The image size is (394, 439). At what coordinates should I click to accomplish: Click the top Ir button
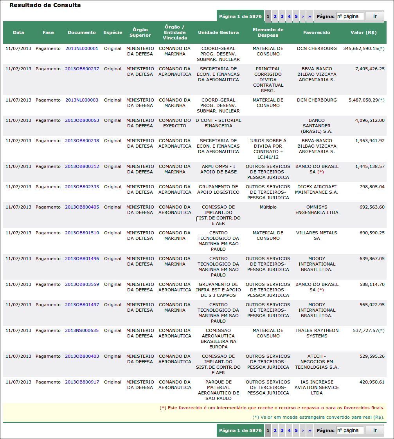point(375,16)
